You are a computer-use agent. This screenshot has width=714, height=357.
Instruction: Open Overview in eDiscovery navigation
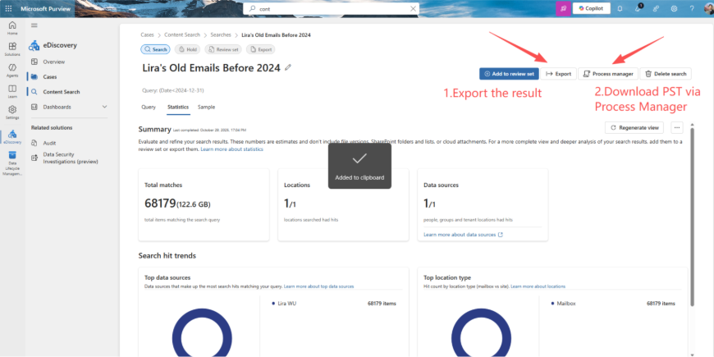pyautogui.click(x=53, y=62)
